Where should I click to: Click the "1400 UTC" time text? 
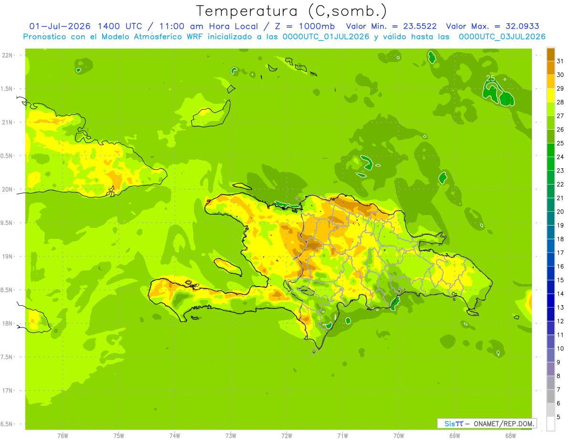[120, 26]
